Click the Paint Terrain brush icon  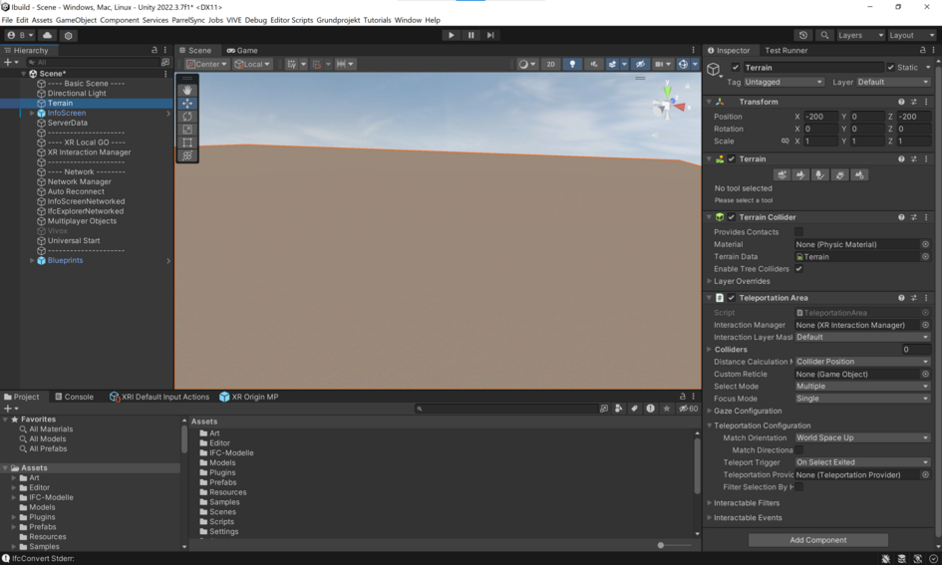[800, 174]
